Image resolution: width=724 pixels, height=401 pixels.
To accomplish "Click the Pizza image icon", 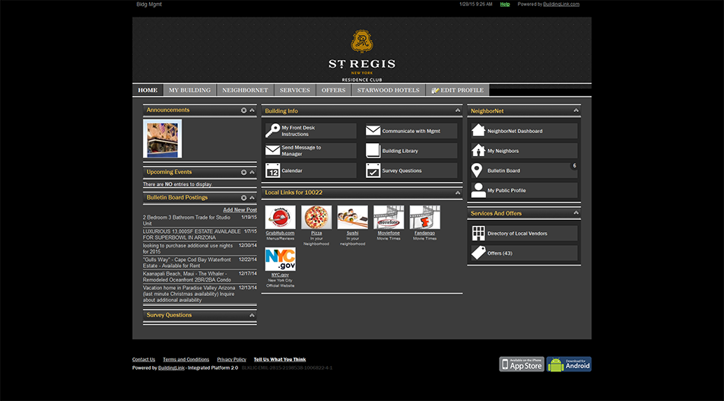I will click(316, 217).
